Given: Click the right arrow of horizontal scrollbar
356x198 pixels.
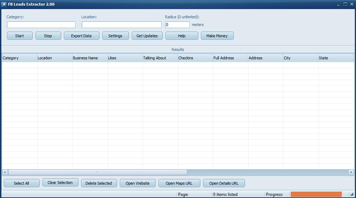Looking at the screenshot, I should tap(351, 172).
